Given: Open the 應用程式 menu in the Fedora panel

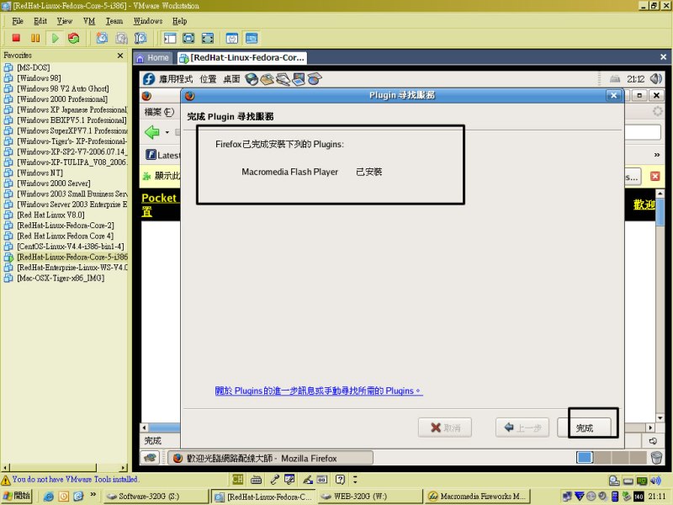Looking at the screenshot, I should (176, 79).
